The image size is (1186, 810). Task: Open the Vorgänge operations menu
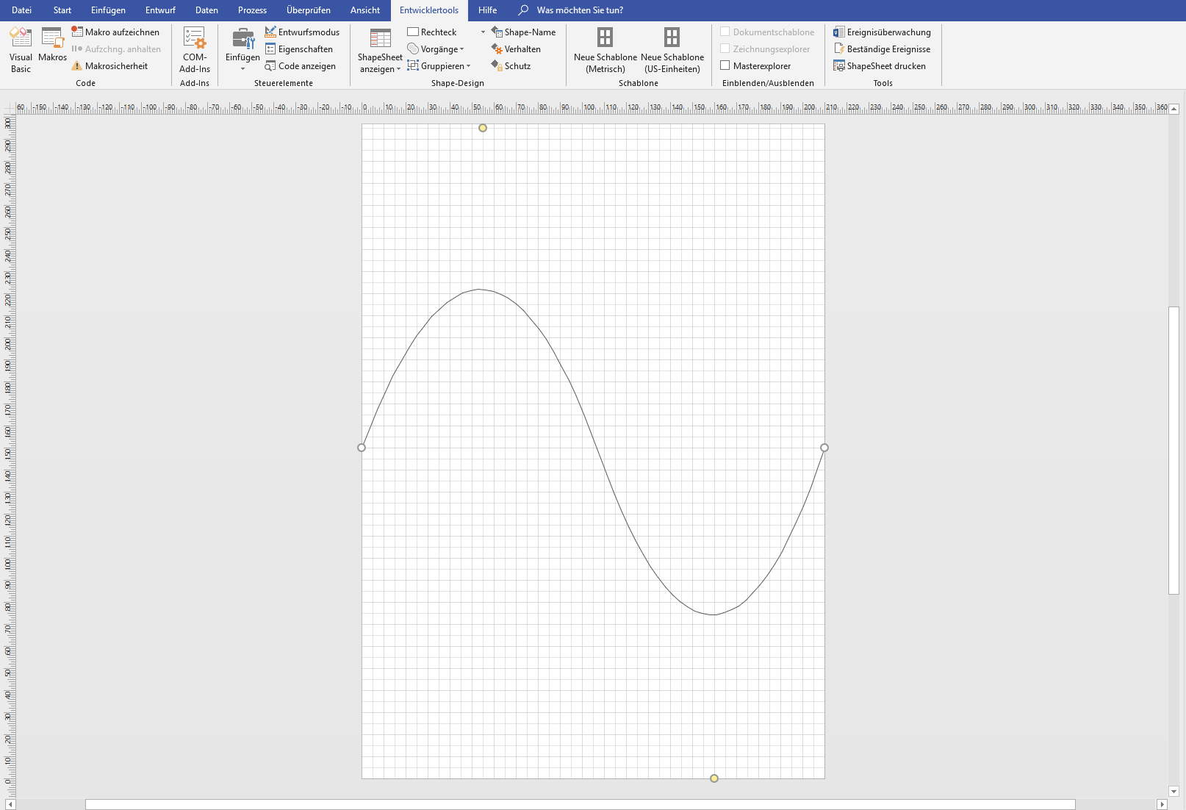tap(436, 49)
